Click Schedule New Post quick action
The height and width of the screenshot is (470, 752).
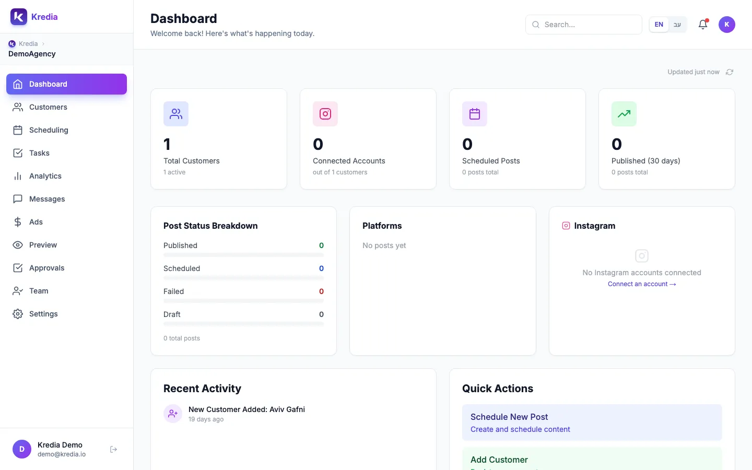coord(592,422)
